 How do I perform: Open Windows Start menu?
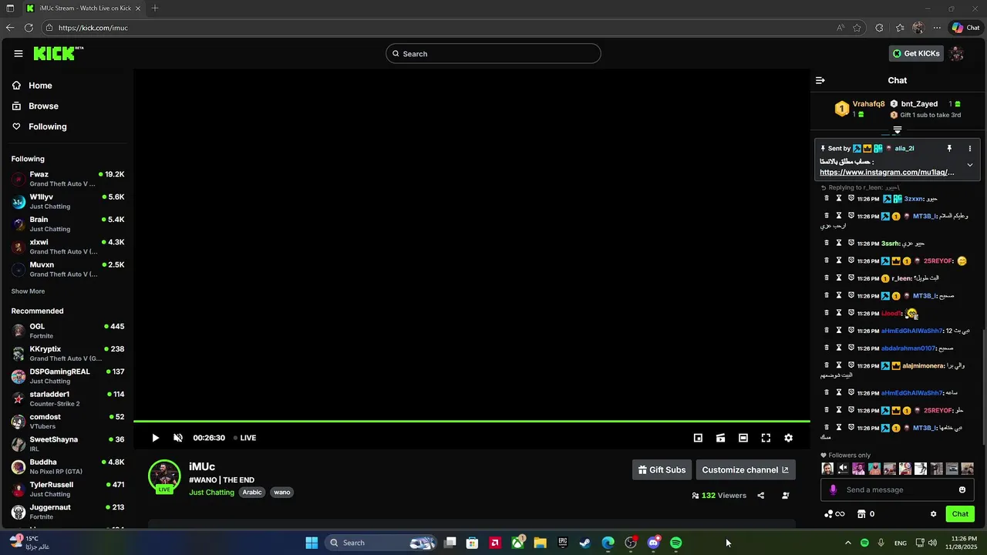click(312, 543)
